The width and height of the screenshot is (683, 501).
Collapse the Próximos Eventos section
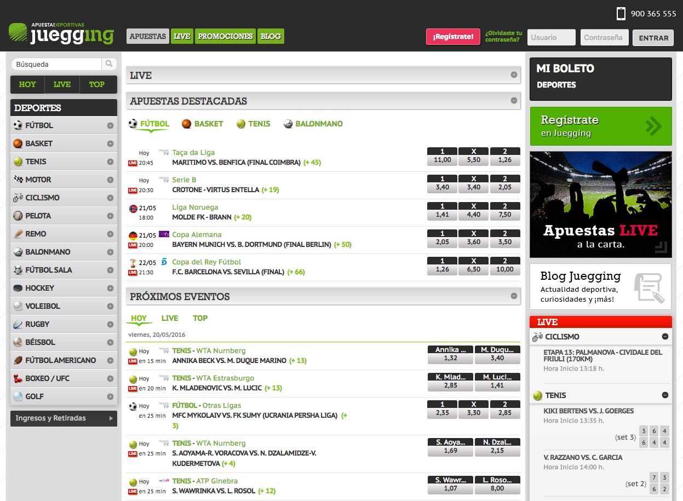click(514, 296)
